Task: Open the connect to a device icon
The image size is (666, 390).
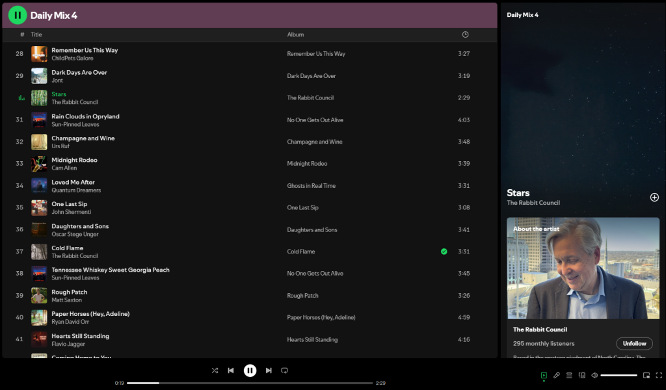Action: pyautogui.click(x=582, y=375)
